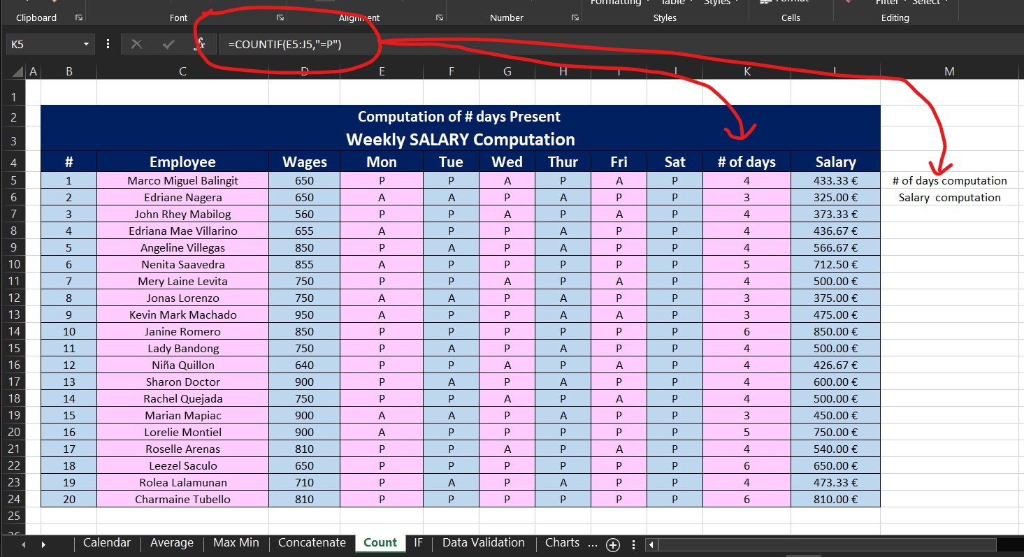The height and width of the screenshot is (557, 1024).
Task: Click Kevin Mark Machado's # of days cell
Action: 747,314
